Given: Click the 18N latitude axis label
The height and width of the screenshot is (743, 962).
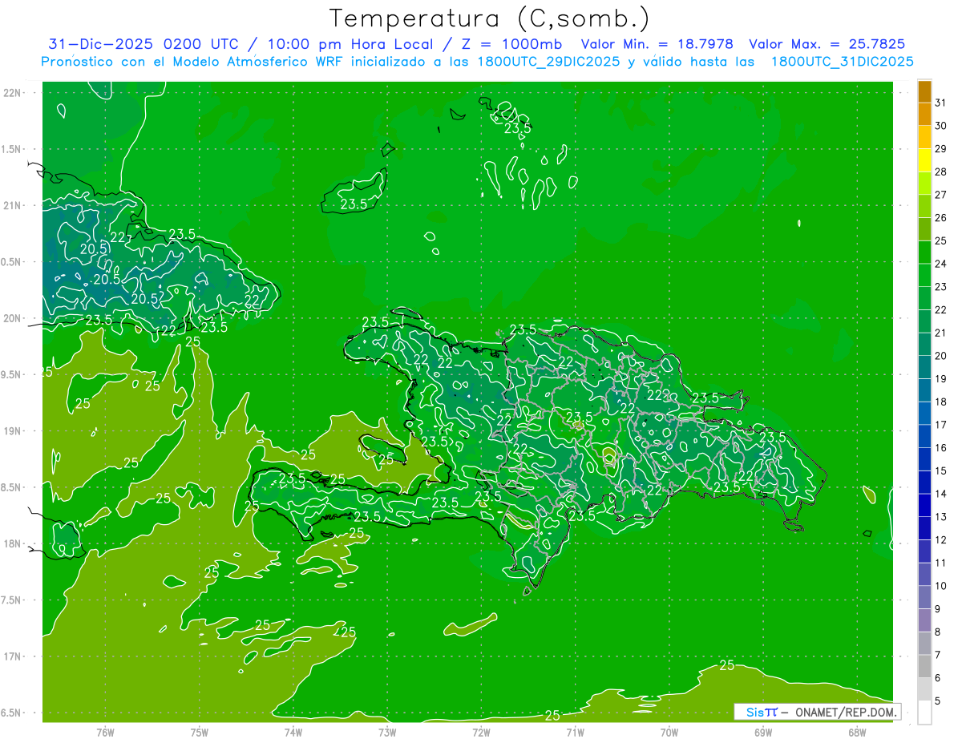Looking at the screenshot, I should coord(12,543).
